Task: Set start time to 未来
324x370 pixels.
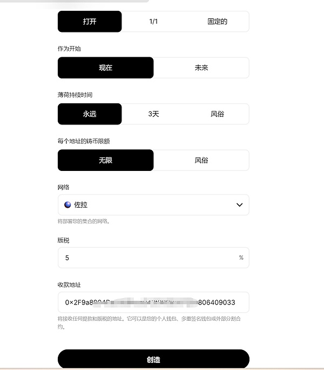Action: (x=201, y=68)
